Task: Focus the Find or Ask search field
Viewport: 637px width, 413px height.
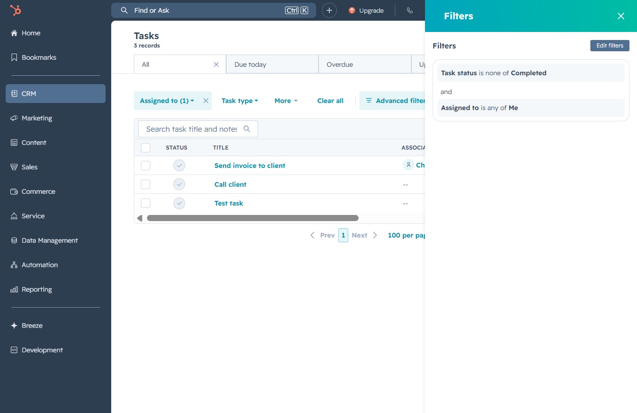Action: click(x=213, y=10)
